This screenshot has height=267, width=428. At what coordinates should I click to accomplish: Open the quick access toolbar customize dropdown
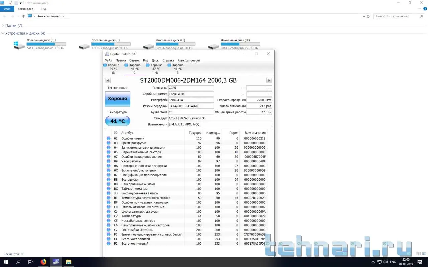(21, 3)
